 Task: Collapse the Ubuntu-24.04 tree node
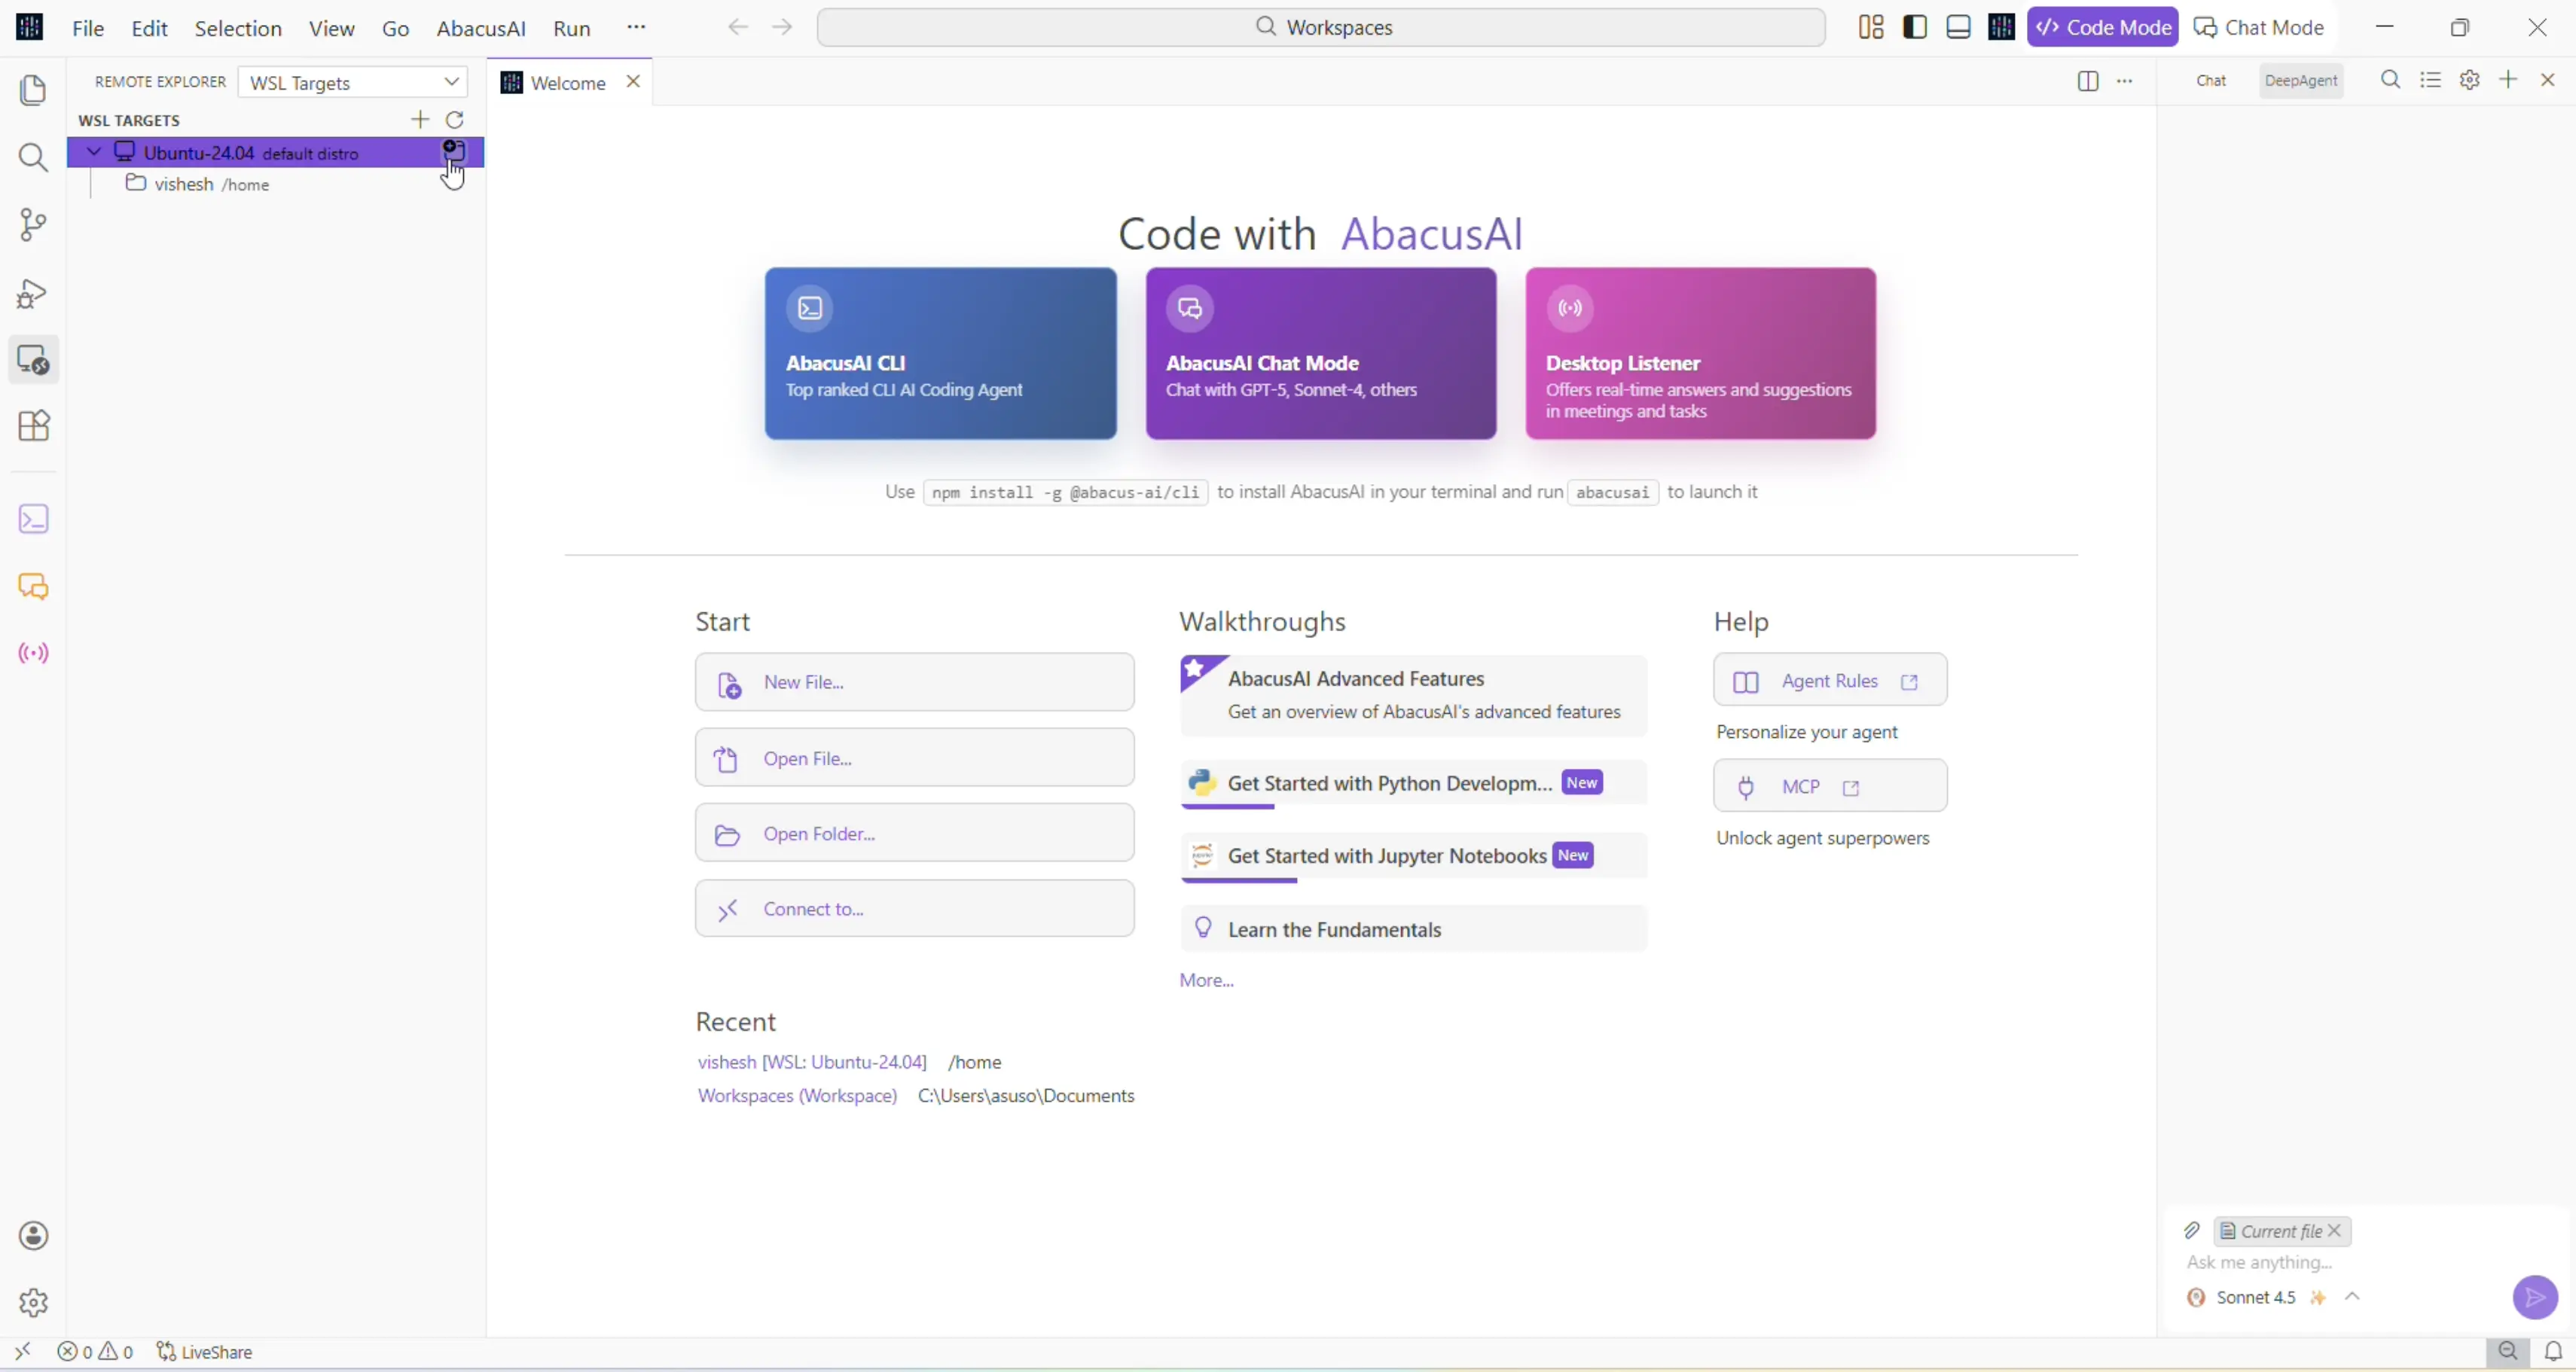tap(94, 152)
